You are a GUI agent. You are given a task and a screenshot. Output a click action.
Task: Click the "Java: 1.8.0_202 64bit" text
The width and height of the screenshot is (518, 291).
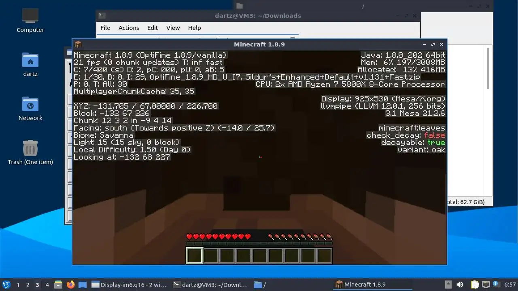[x=403, y=55]
